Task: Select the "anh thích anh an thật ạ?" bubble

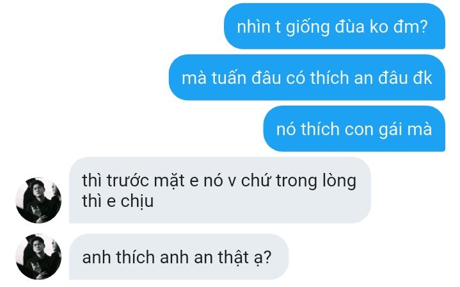Action: (x=179, y=257)
